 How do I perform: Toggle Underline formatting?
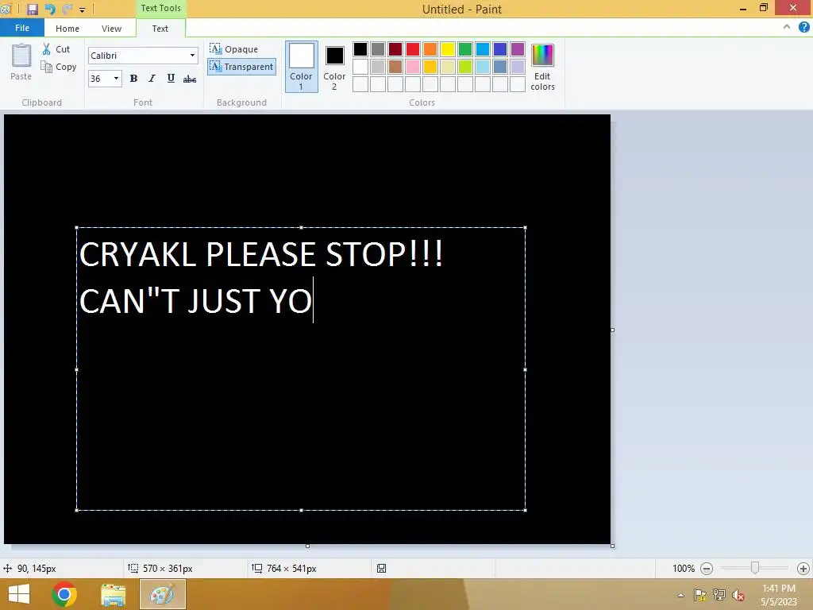click(171, 79)
